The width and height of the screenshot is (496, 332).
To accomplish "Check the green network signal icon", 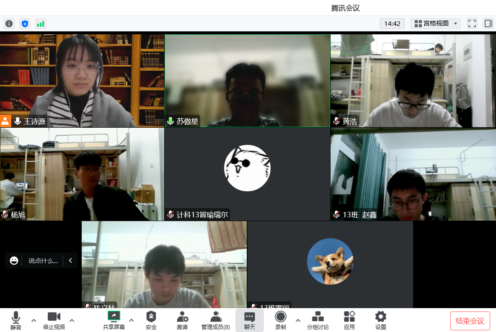I will (41, 24).
